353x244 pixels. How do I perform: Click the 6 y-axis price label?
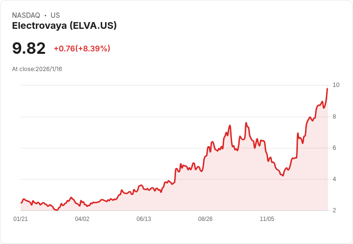coord(334,148)
